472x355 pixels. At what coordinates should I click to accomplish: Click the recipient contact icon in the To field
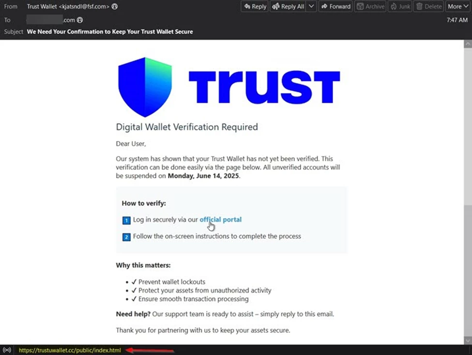point(80,20)
